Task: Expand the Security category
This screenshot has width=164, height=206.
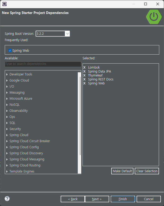Action: coord(7,129)
